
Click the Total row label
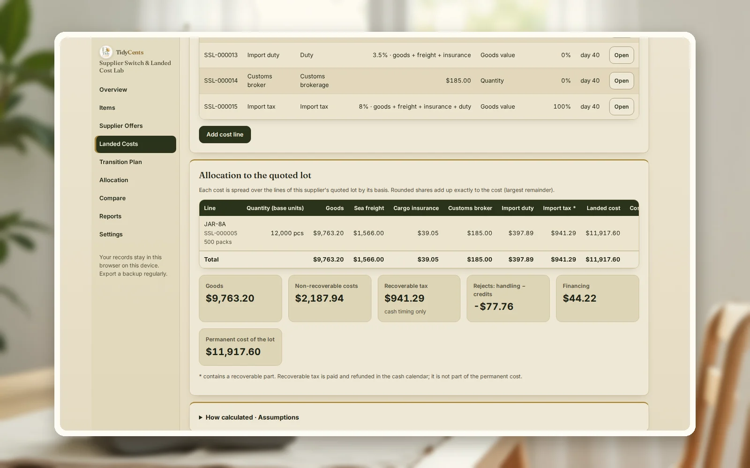tap(211, 259)
